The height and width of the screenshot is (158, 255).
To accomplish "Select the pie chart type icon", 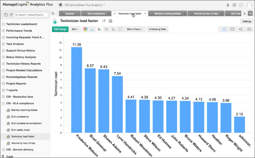I will click(85, 29).
